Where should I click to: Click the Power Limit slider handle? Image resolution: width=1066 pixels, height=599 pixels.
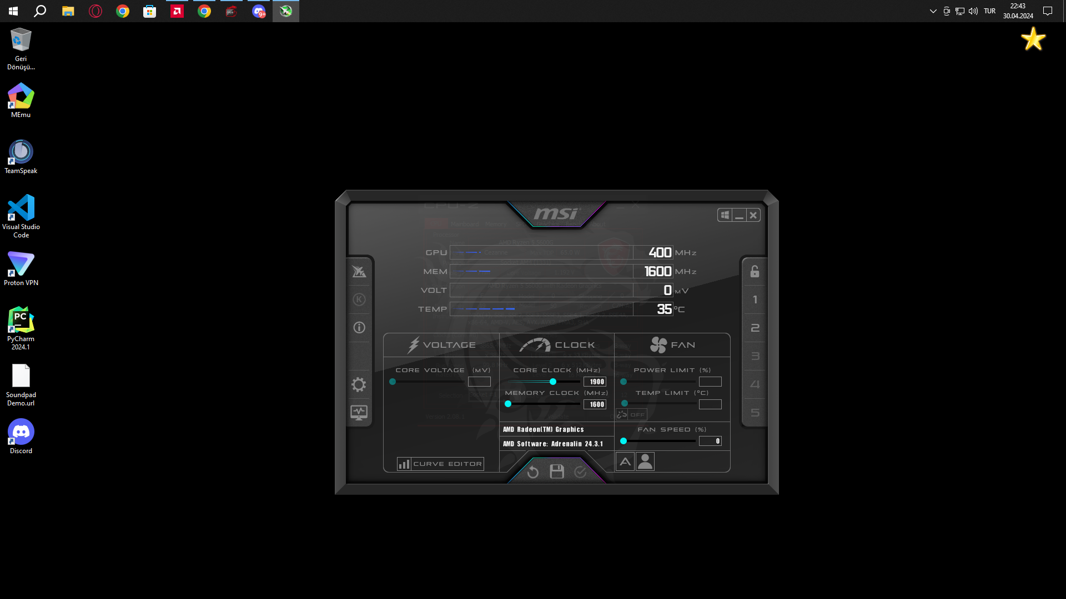click(x=623, y=382)
